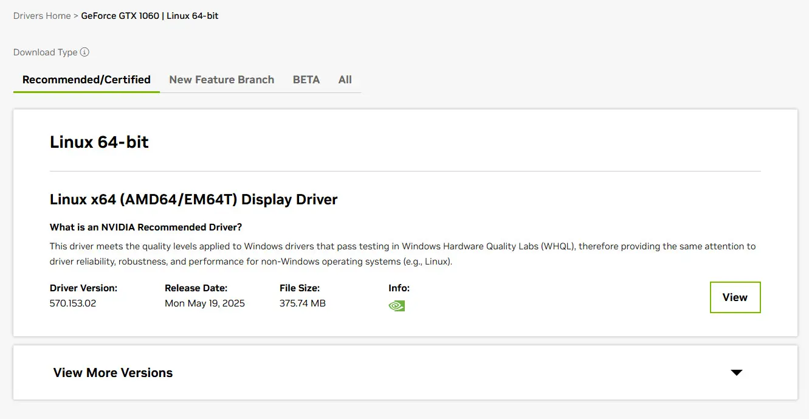Click the Driver Version label

[83, 288]
